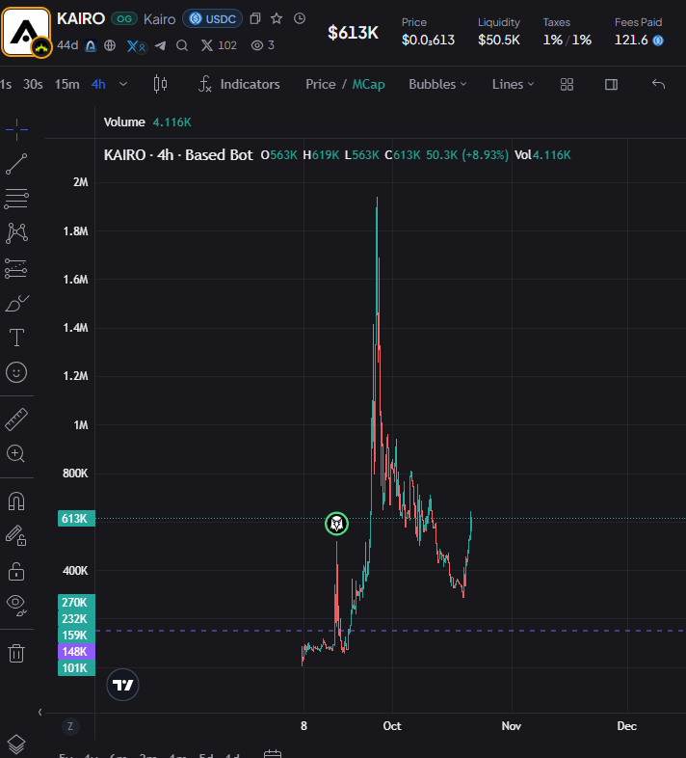Open X mentions count 102
The width and height of the screenshot is (686, 758).
[219, 45]
